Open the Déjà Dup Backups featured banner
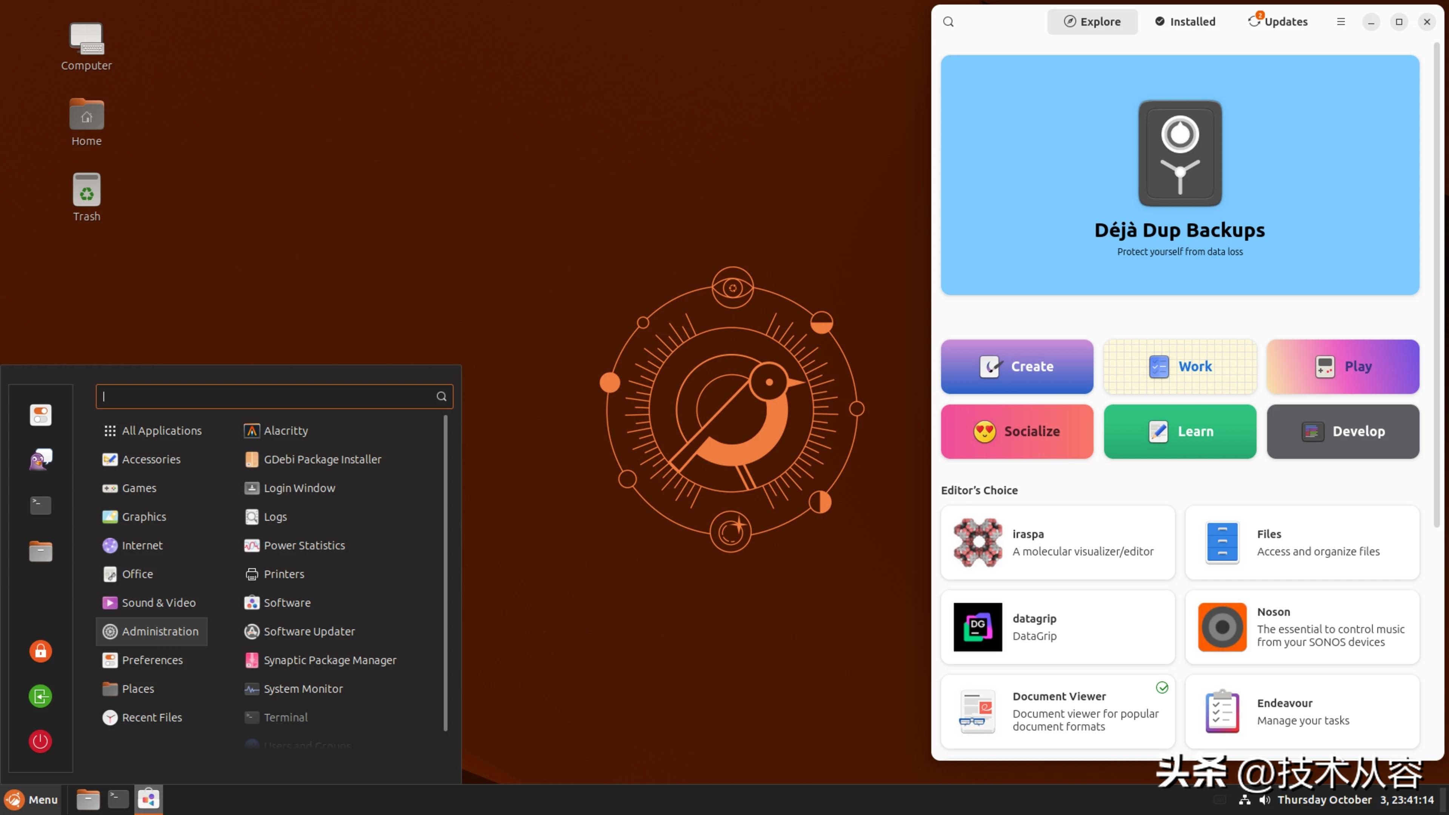This screenshot has width=1449, height=815. (x=1180, y=175)
